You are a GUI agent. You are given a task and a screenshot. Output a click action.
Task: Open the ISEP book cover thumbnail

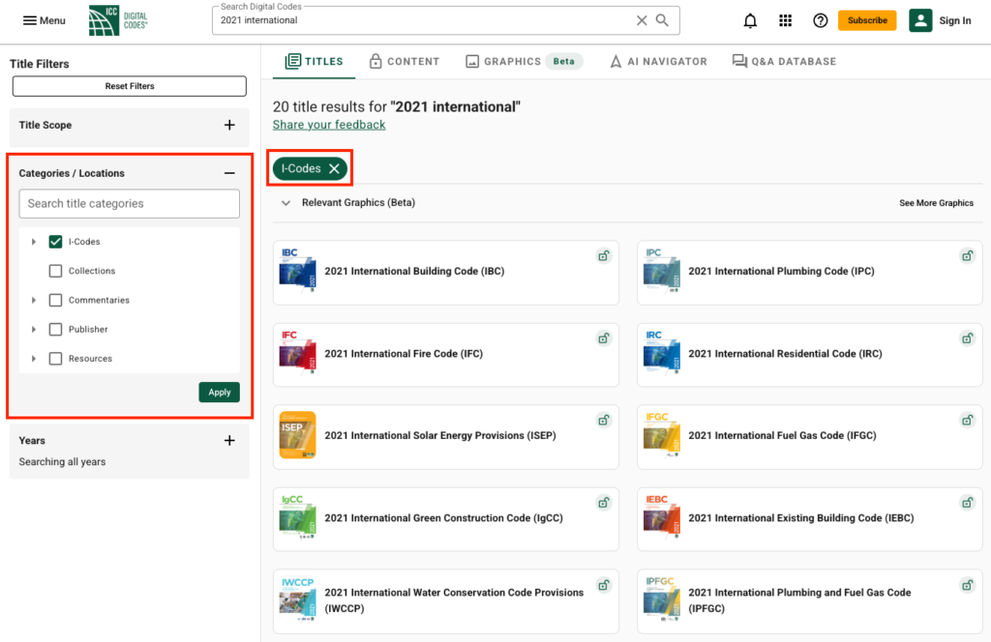[x=298, y=436]
